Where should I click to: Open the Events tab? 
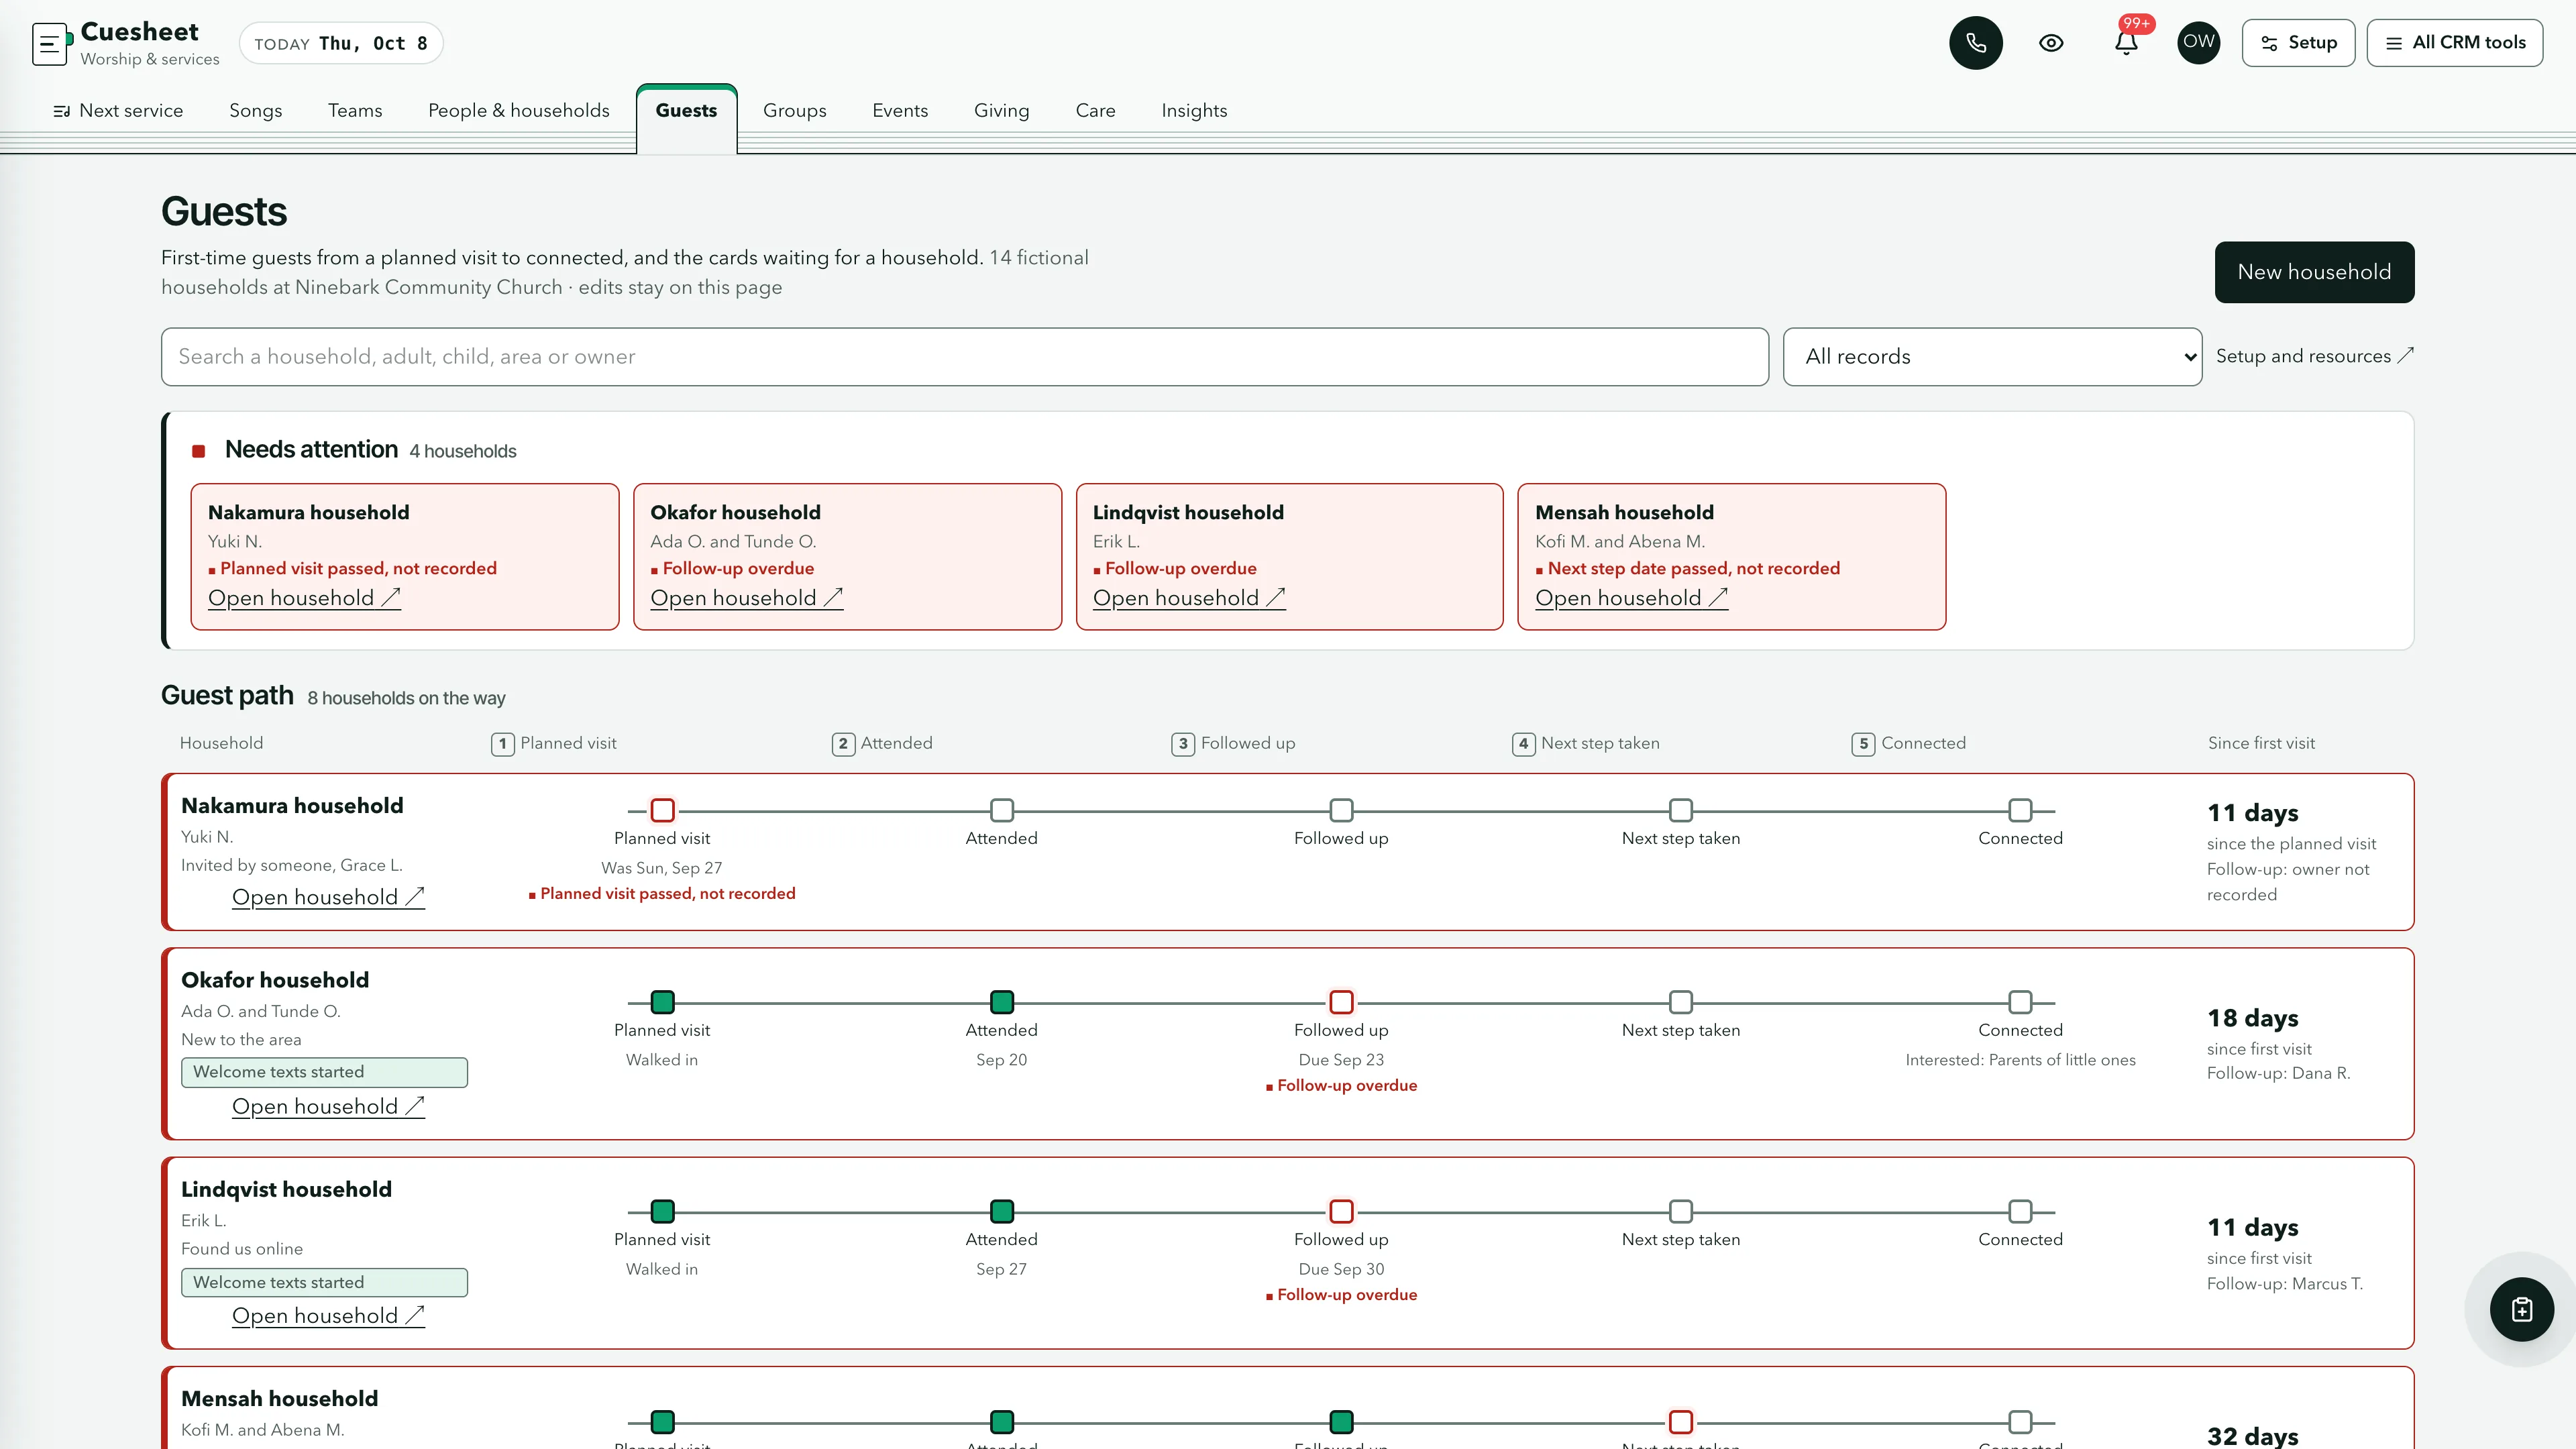900,111
